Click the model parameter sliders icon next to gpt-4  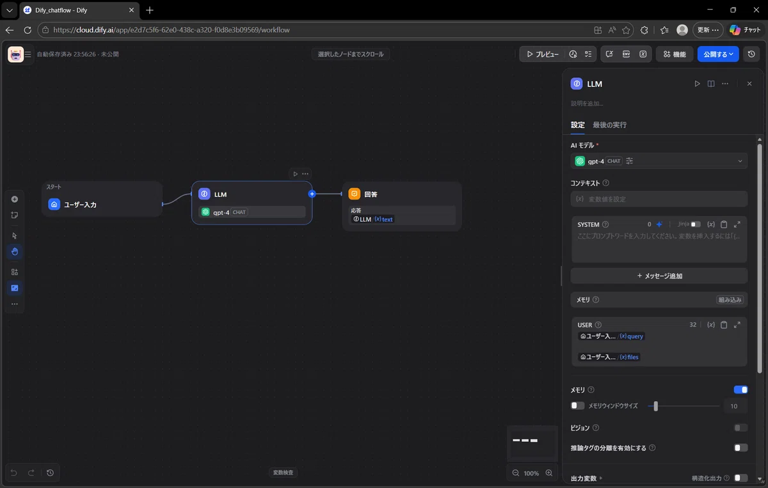[x=630, y=161]
